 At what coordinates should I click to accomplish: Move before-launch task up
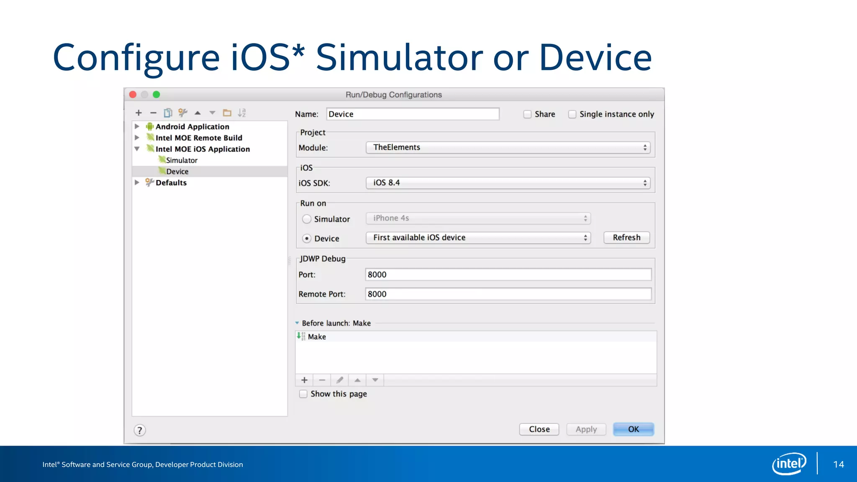(357, 380)
